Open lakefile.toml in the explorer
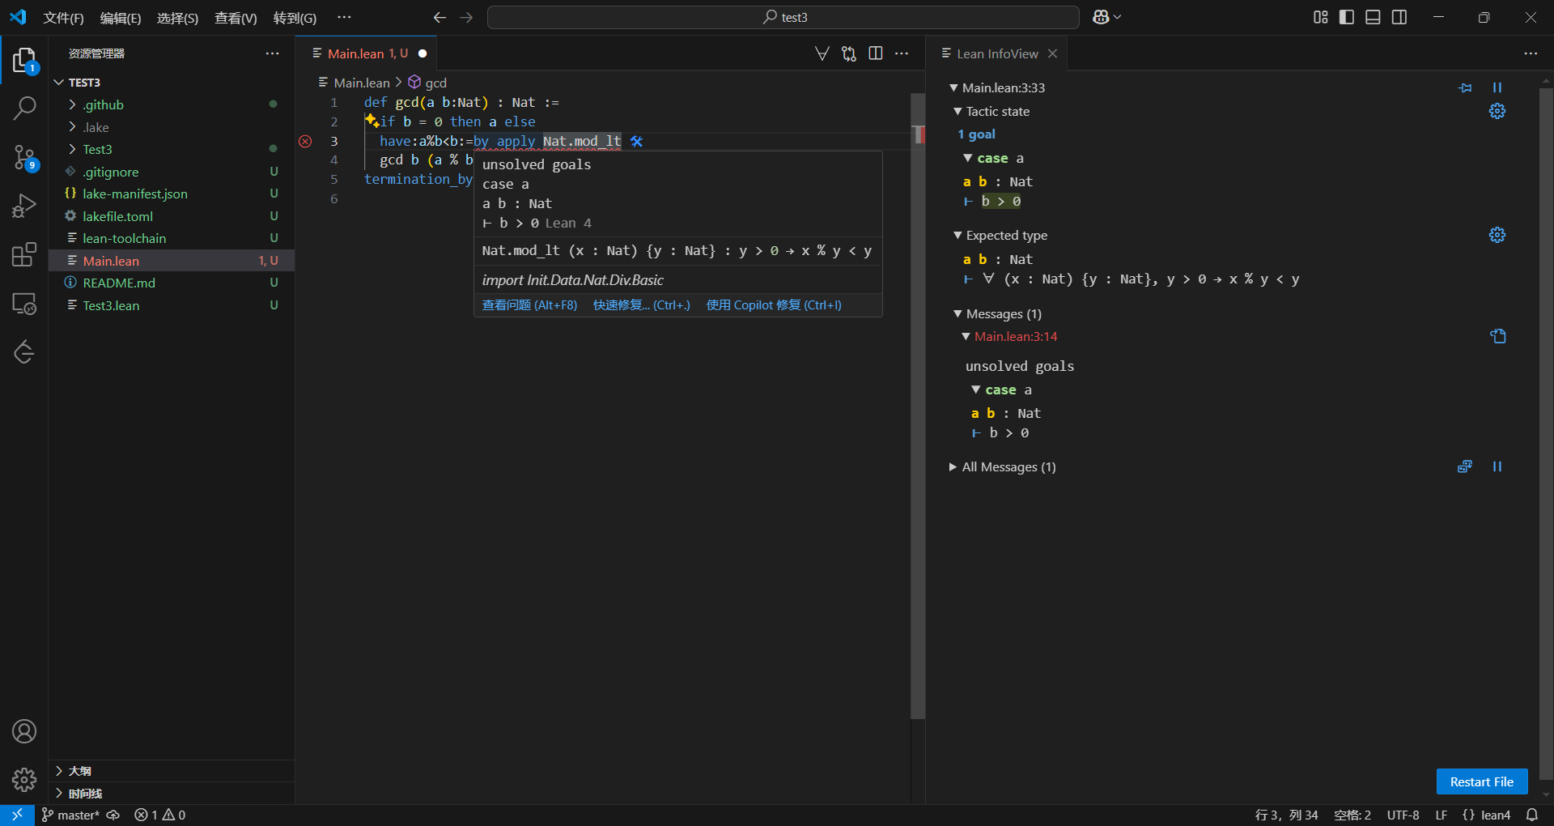 [117, 216]
